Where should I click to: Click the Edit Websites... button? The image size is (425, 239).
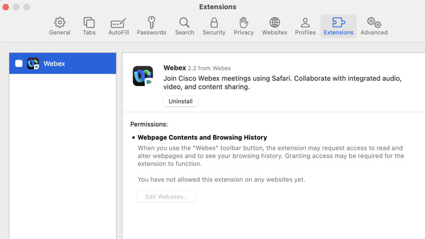click(x=166, y=196)
